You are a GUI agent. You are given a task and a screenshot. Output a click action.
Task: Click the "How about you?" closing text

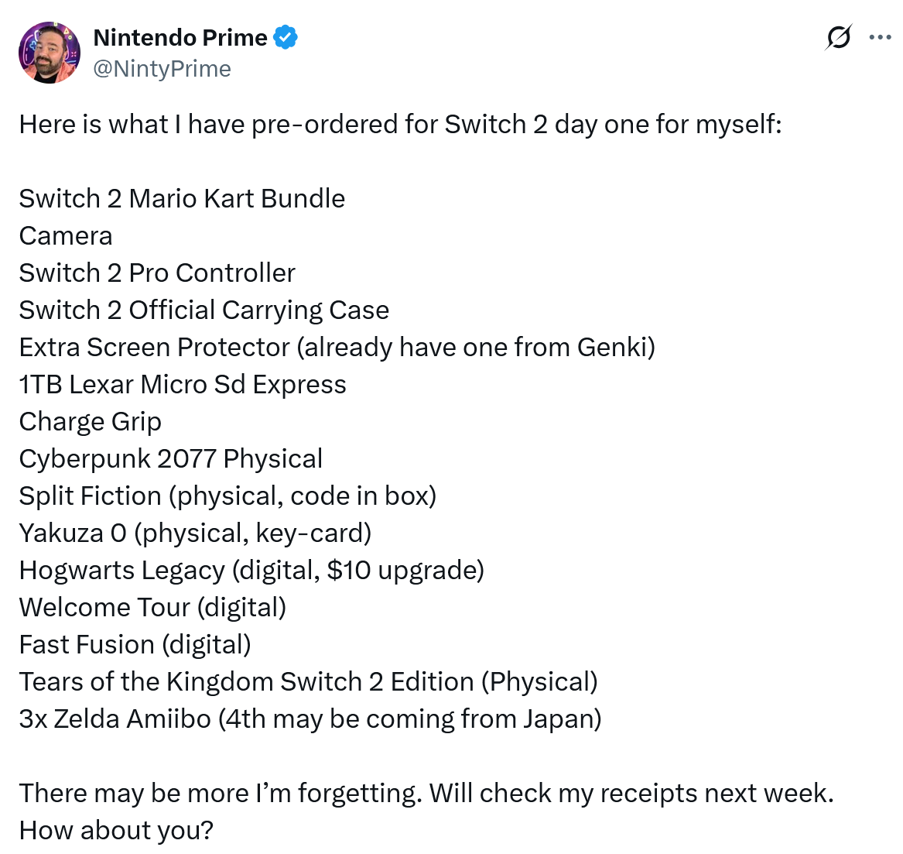tap(116, 830)
